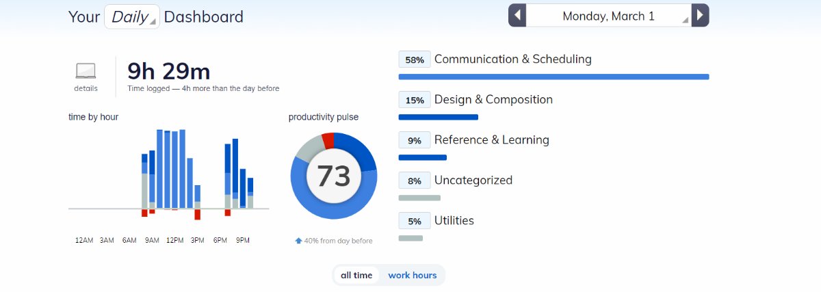Click the 58% percentage badge
The height and width of the screenshot is (292, 821).
(x=415, y=59)
